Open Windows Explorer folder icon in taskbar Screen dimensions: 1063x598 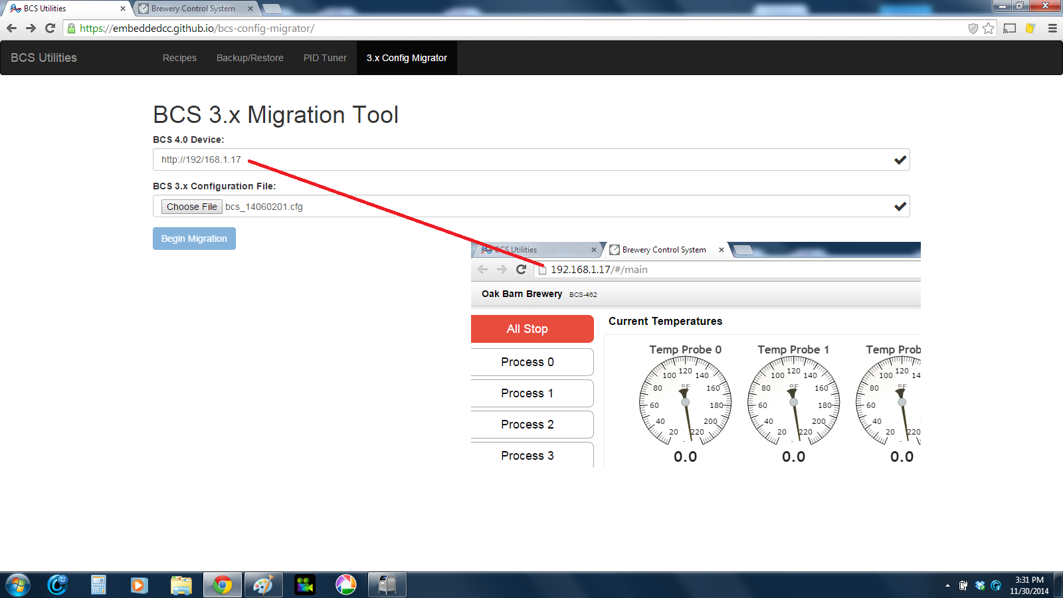click(181, 585)
